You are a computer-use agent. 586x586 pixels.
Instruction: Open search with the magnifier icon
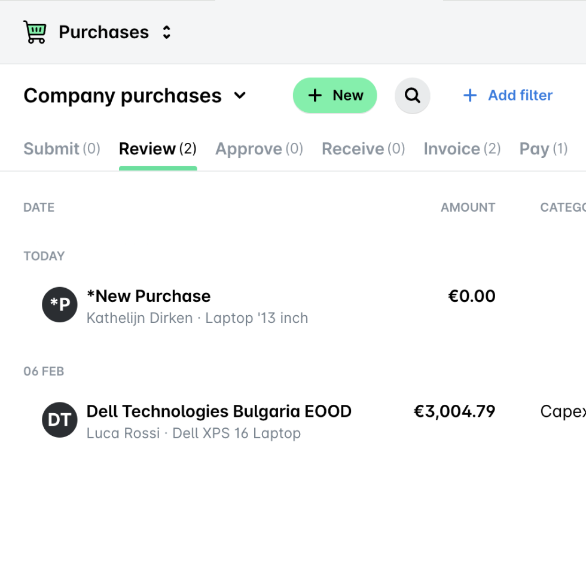pos(412,95)
